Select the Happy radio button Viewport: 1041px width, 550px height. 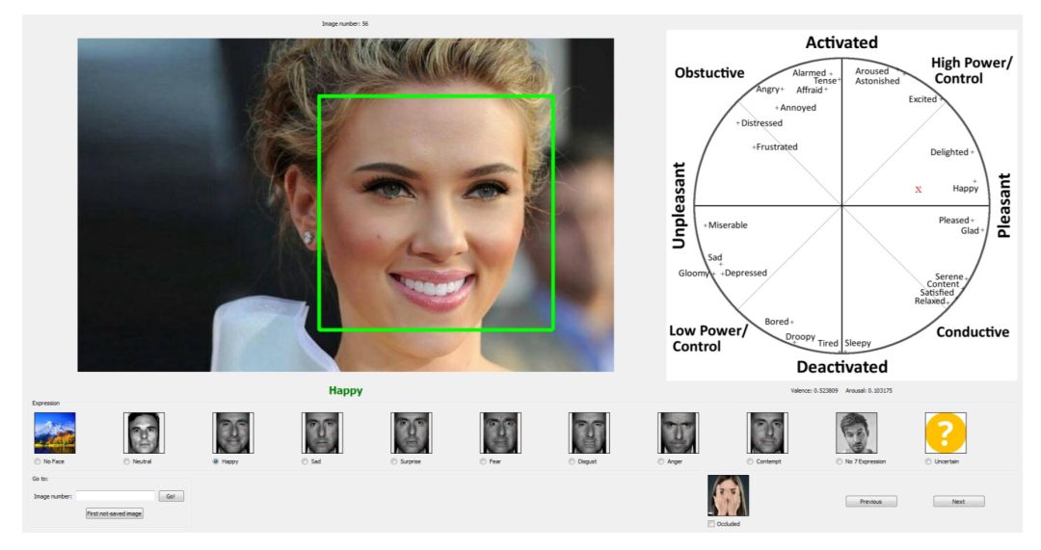point(215,461)
